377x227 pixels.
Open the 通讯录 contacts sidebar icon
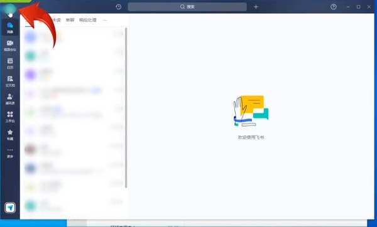pos(10,99)
